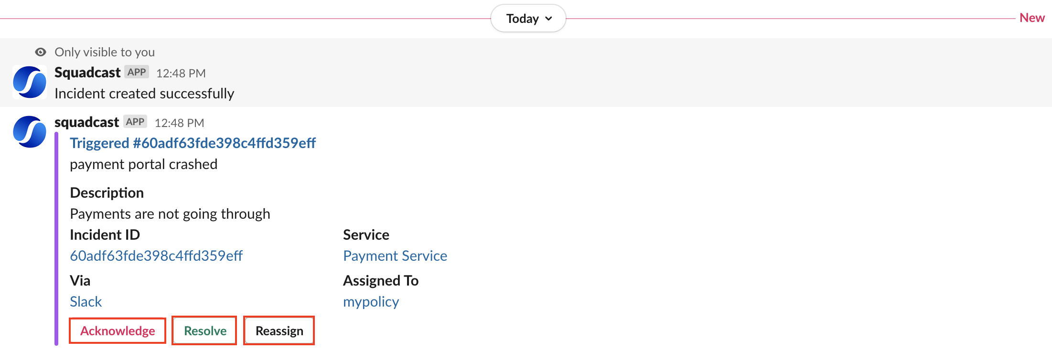The image size is (1052, 361).
Task: Click the APP badge next to lowercase squadcast
Action: [x=135, y=122]
